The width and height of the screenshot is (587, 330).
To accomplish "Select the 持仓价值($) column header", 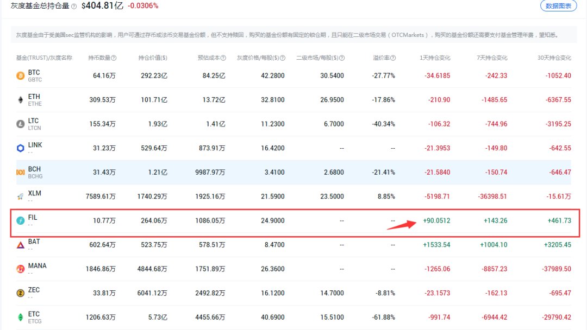I will (x=153, y=58).
